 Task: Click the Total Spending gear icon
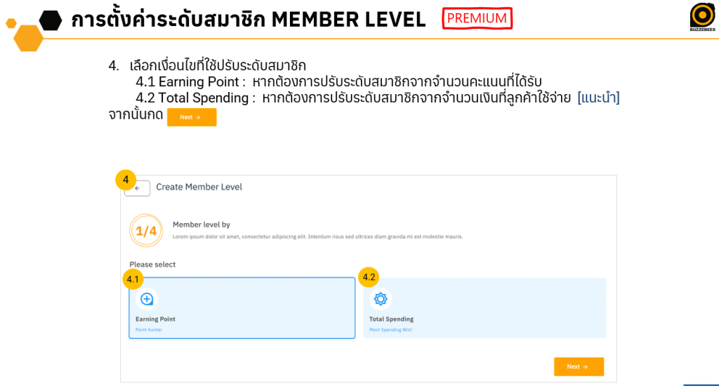pyautogui.click(x=381, y=299)
